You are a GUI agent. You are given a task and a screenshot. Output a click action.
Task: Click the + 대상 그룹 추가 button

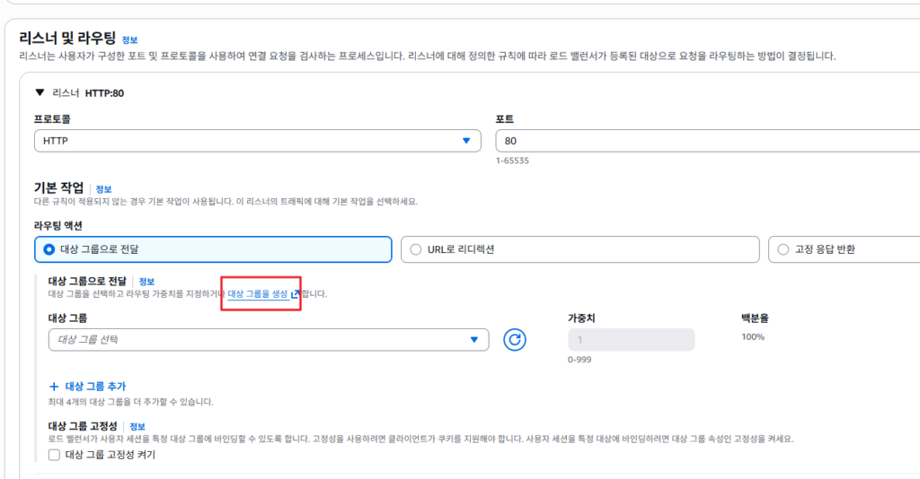click(x=87, y=387)
